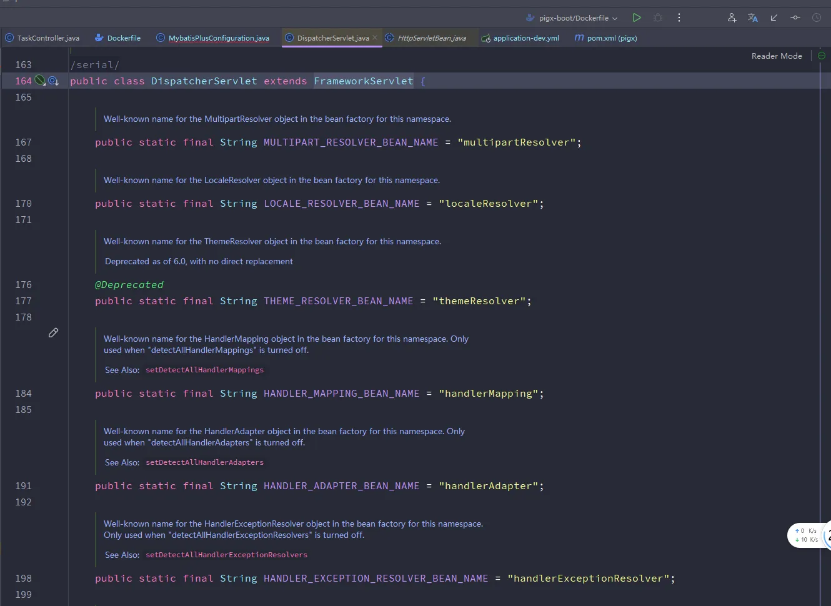
Task: Run the pigx-boot/Dockerfile configuration
Action: 637,17
